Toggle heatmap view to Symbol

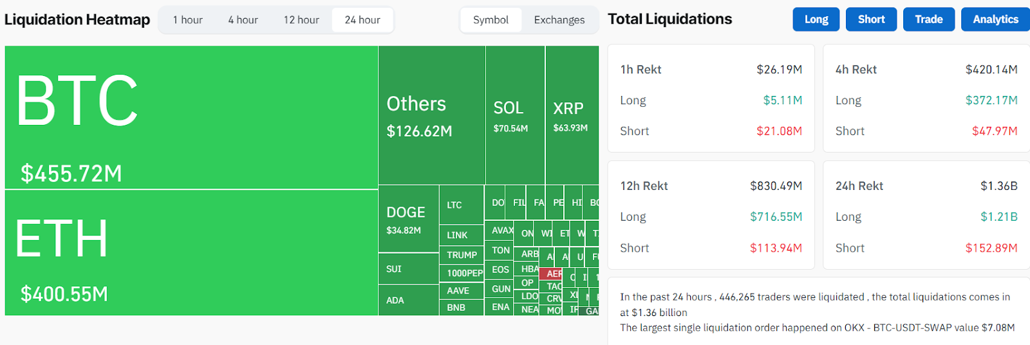tap(491, 20)
